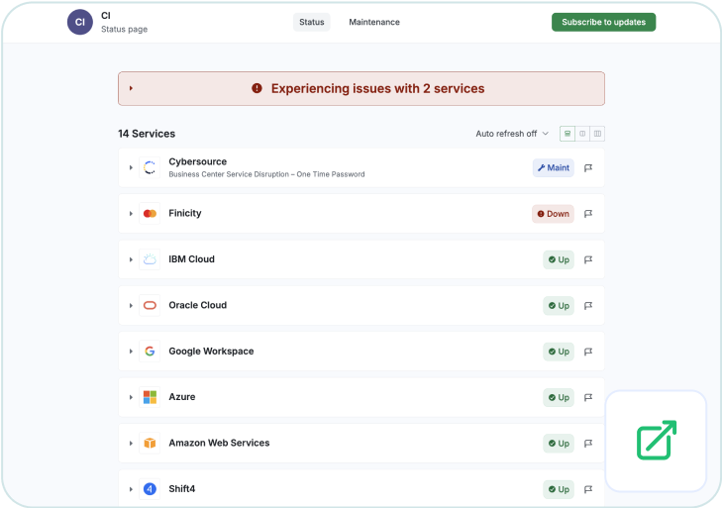Click the Down badge on Finicity
This screenshot has height=508, width=722.
[553, 214]
